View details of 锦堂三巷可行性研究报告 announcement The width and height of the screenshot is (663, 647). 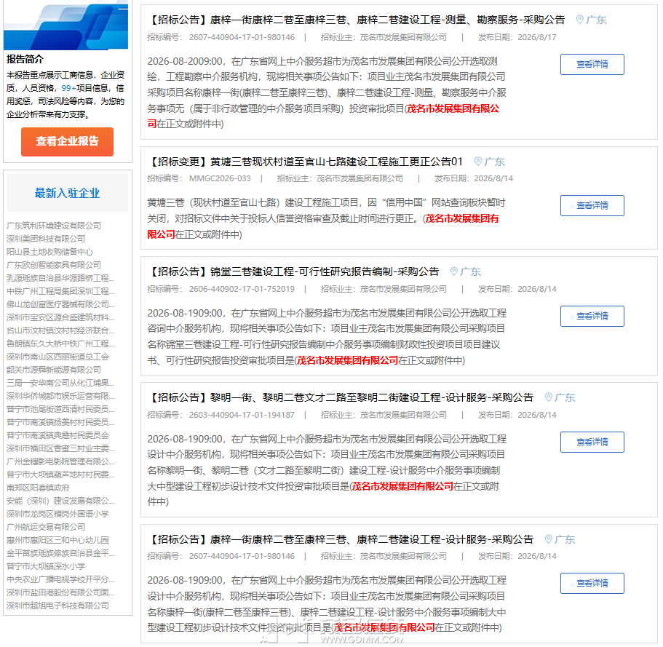pyautogui.click(x=592, y=316)
